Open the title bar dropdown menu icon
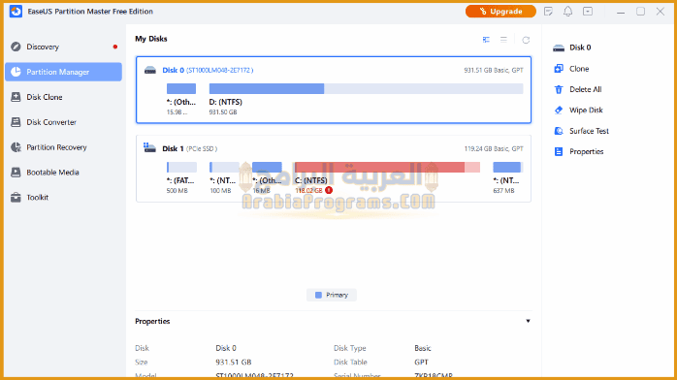 click(588, 12)
